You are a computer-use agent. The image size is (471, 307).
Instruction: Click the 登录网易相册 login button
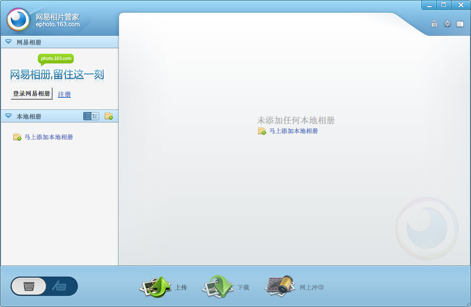coord(32,94)
